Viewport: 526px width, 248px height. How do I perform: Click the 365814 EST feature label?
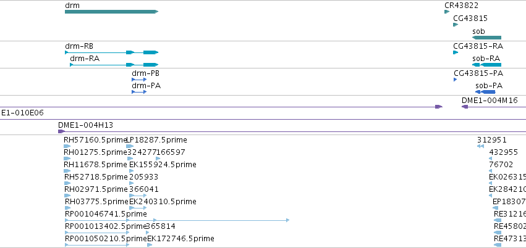pyautogui.click(x=160, y=226)
